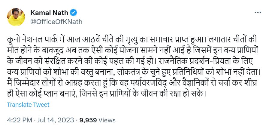Viewport: 266px width, 129px height.
Task: Open Kamal Nath's profile picture
Action: 16,17
